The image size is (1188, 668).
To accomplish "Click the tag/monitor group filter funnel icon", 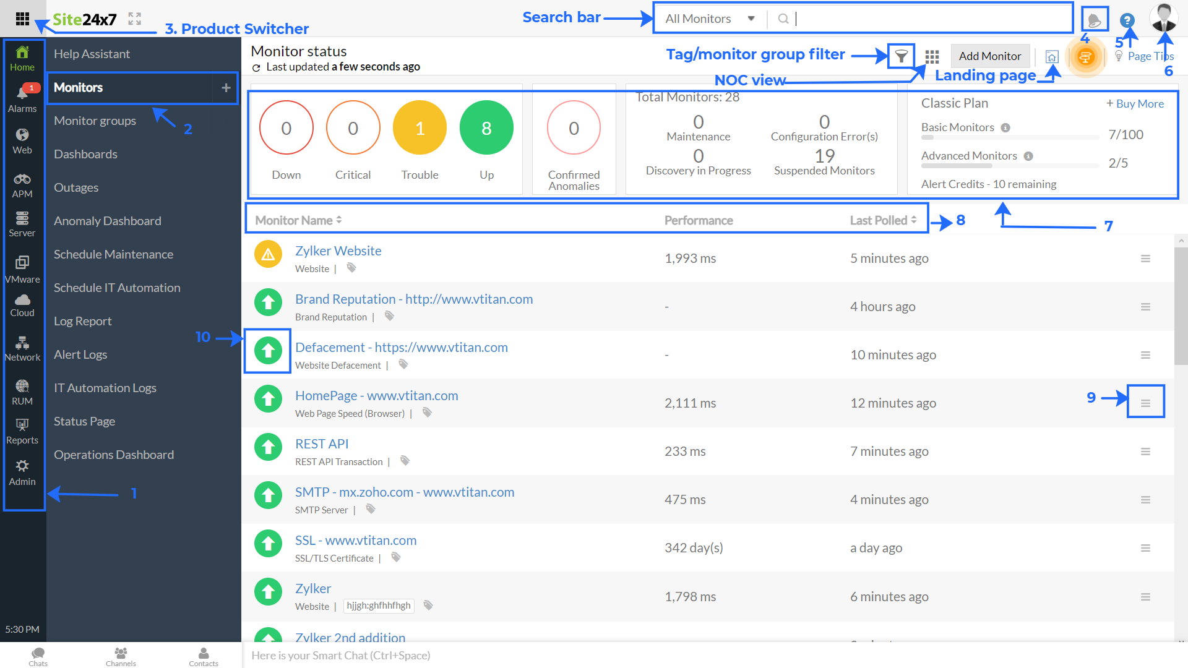I will coord(902,56).
